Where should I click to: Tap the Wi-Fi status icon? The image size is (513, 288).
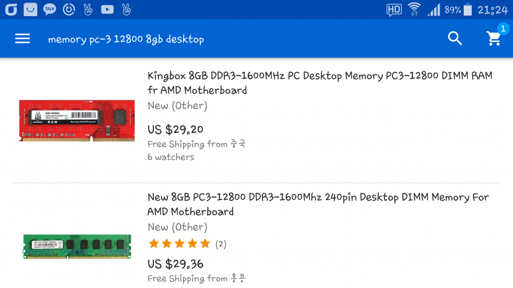[414, 9]
